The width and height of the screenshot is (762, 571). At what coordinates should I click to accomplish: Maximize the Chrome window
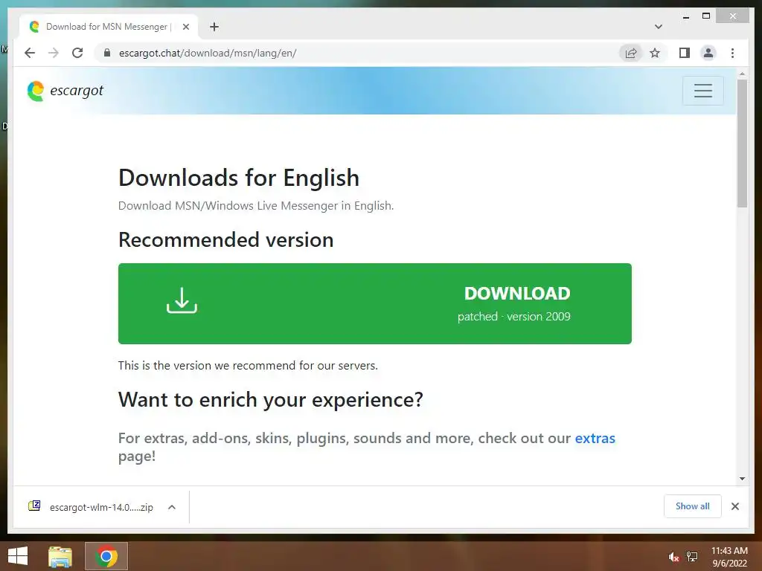click(x=706, y=16)
